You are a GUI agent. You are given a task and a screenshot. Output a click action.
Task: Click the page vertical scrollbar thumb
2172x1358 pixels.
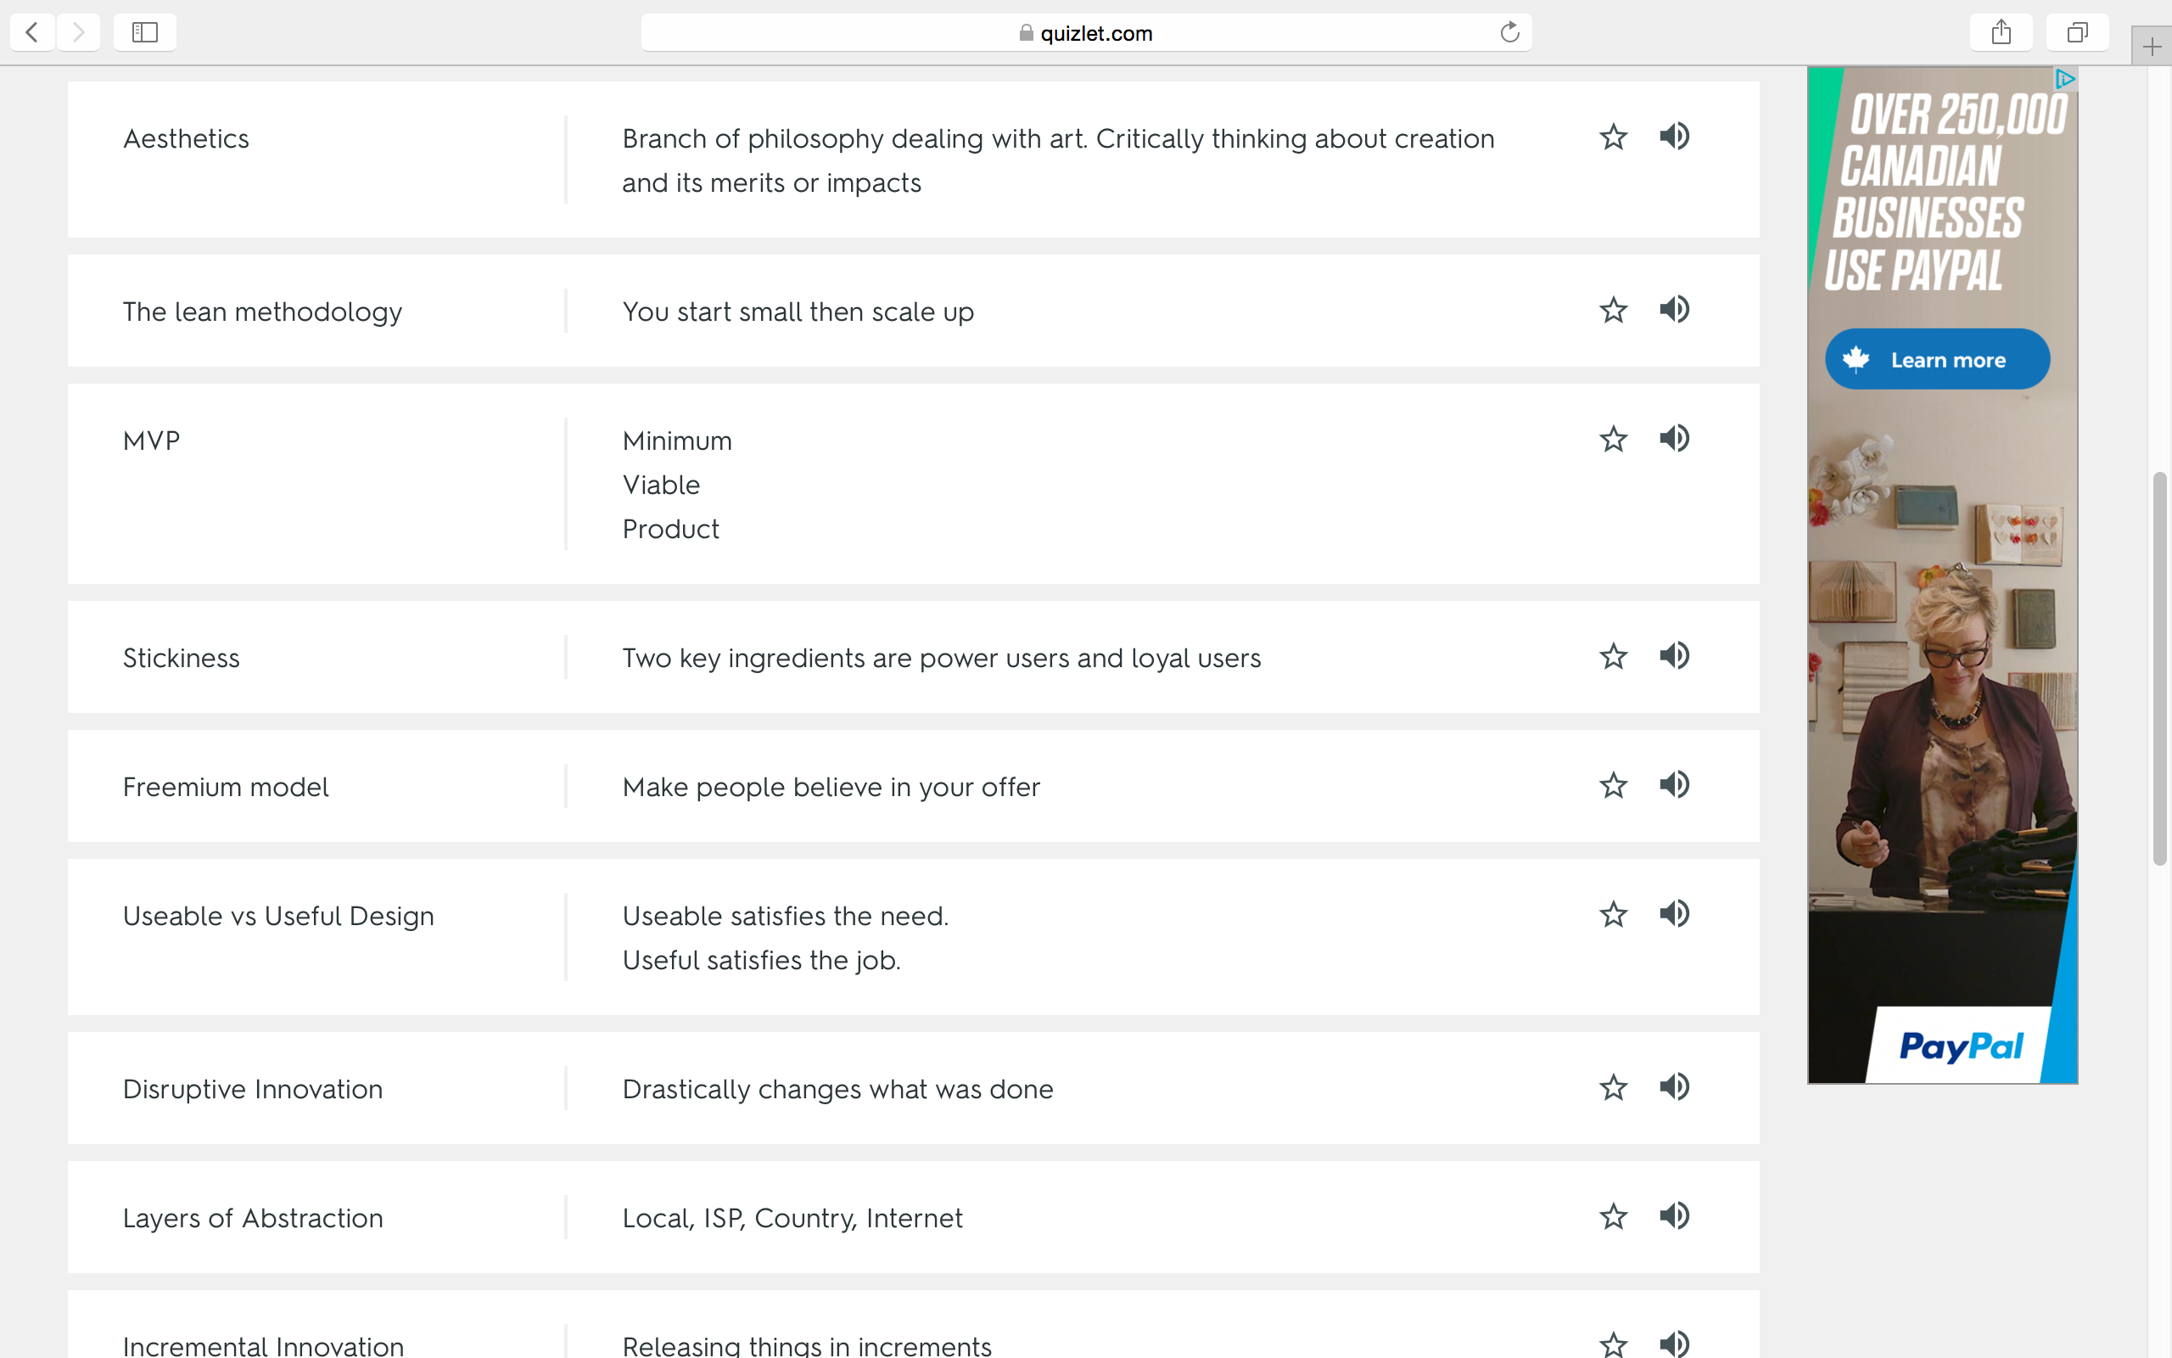coord(2159,667)
